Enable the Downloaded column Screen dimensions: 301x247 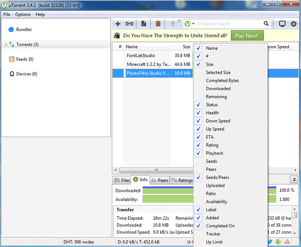pos(230,88)
